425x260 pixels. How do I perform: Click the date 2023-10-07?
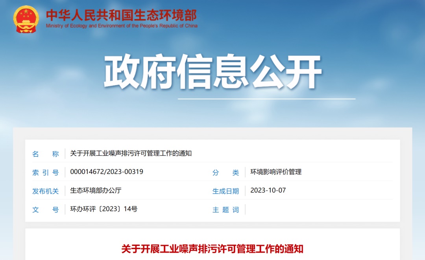pyautogui.click(x=268, y=190)
